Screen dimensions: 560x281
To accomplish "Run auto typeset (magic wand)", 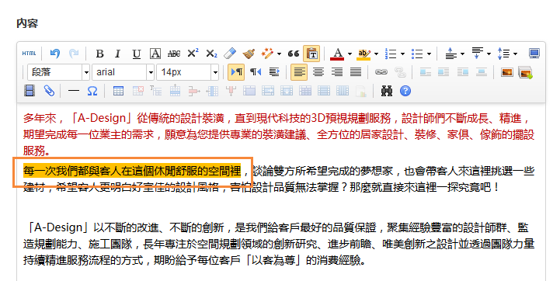I will (266, 54).
